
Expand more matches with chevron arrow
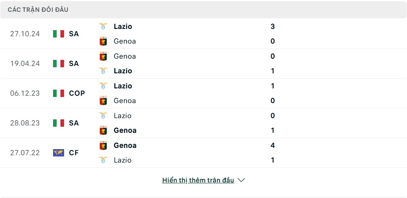(x=241, y=180)
